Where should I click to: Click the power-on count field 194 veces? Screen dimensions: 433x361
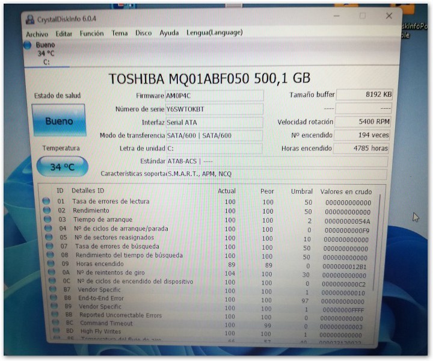pos(362,135)
